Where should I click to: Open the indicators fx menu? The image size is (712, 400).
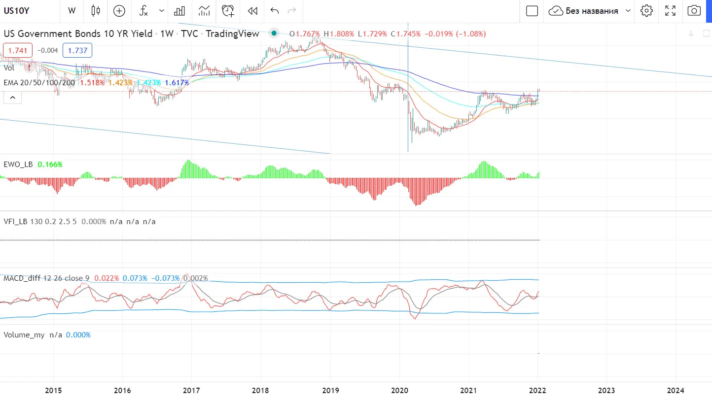(x=143, y=10)
